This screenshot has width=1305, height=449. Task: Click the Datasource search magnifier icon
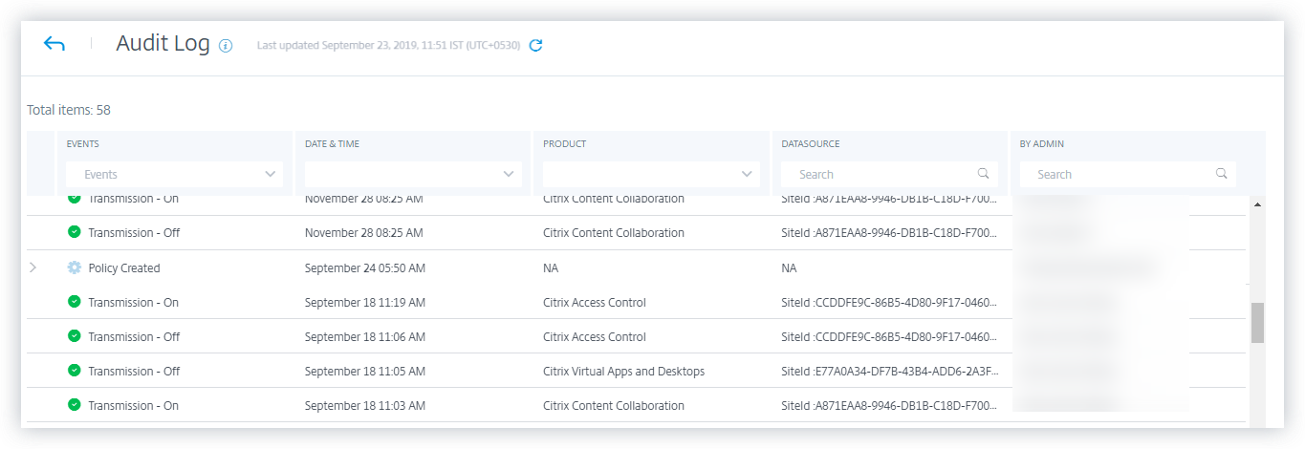pyautogui.click(x=983, y=174)
